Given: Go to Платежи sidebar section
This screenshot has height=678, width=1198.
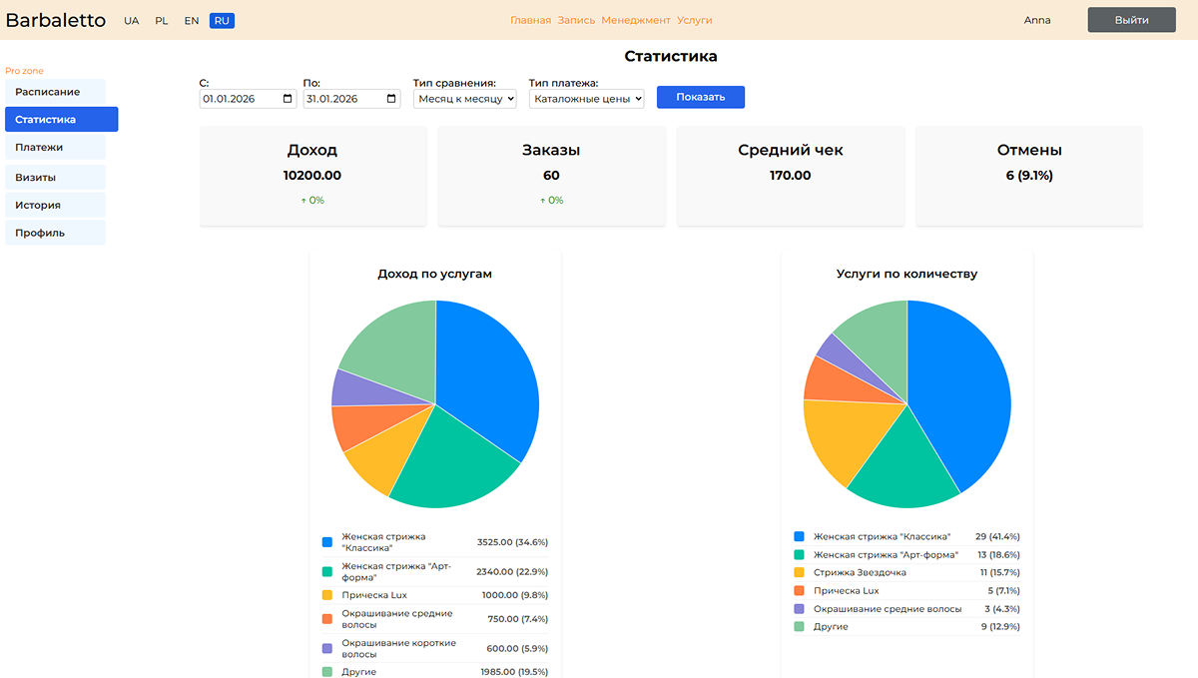Looking at the screenshot, I should tap(55, 148).
